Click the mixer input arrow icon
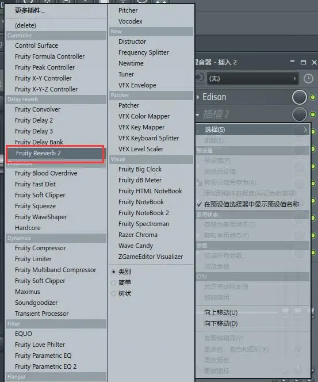This screenshot has width=318, height=382. pyautogui.click(x=200, y=78)
